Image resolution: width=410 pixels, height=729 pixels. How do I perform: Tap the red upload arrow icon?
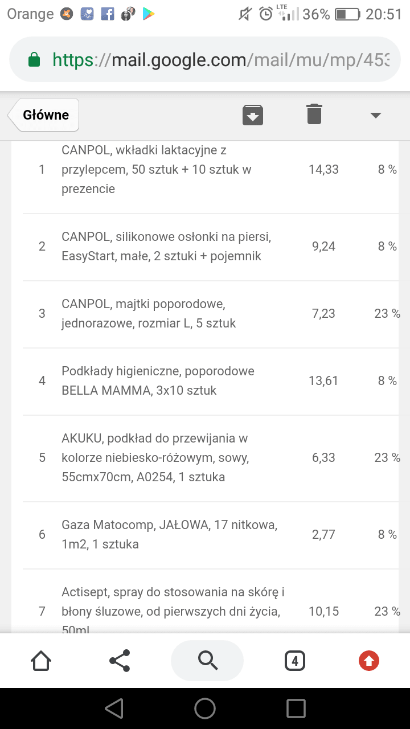[369, 661]
